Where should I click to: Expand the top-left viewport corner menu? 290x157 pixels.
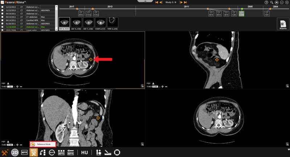(142, 86)
